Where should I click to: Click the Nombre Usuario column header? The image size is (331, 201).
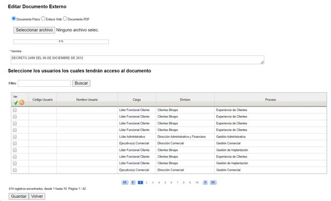[87, 100]
